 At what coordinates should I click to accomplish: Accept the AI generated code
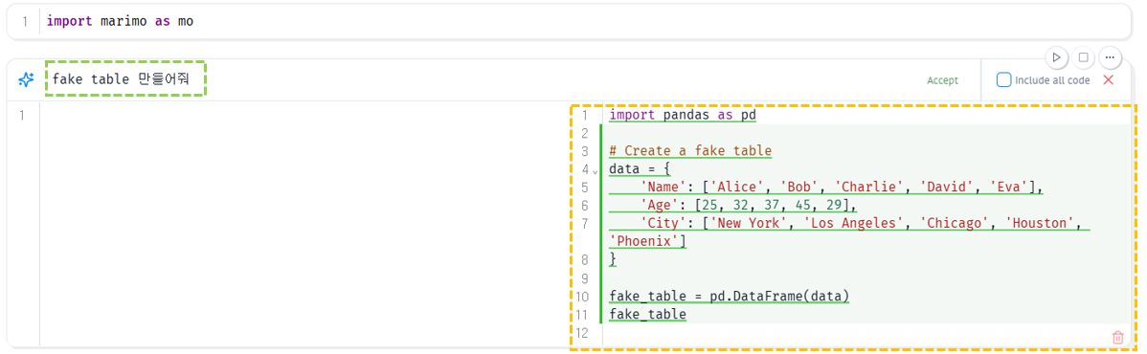(942, 80)
